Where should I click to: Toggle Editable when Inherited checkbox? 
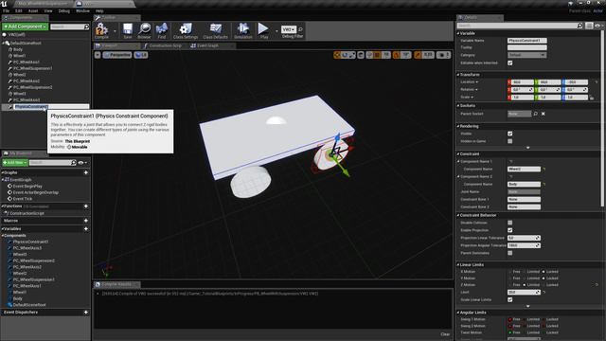pos(510,63)
